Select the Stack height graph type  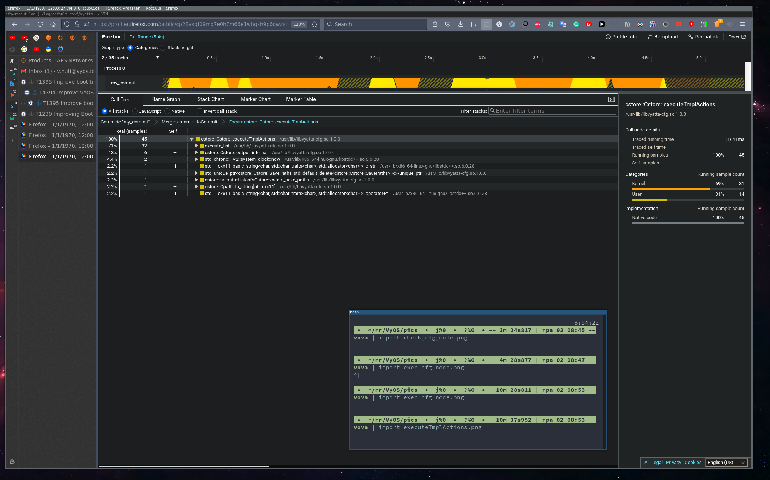point(163,48)
